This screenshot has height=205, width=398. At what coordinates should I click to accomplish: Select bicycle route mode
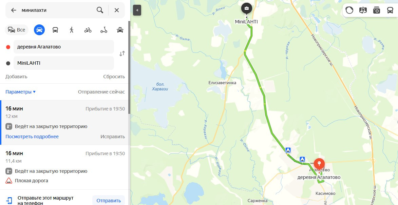click(x=88, y=30)
